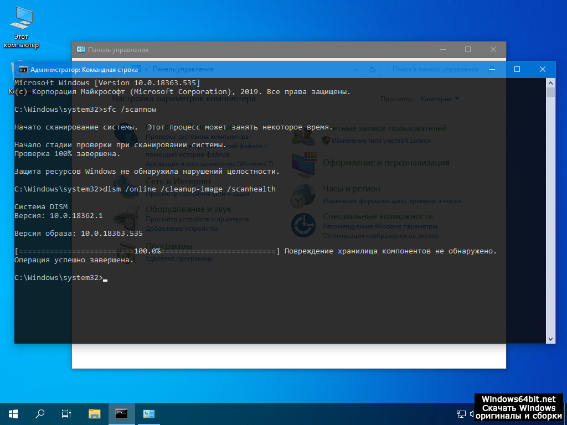Viewport: 567px width, 425px height.
Task: Switch to Control Panel via taskbar icon
Action: coord(148,413)
